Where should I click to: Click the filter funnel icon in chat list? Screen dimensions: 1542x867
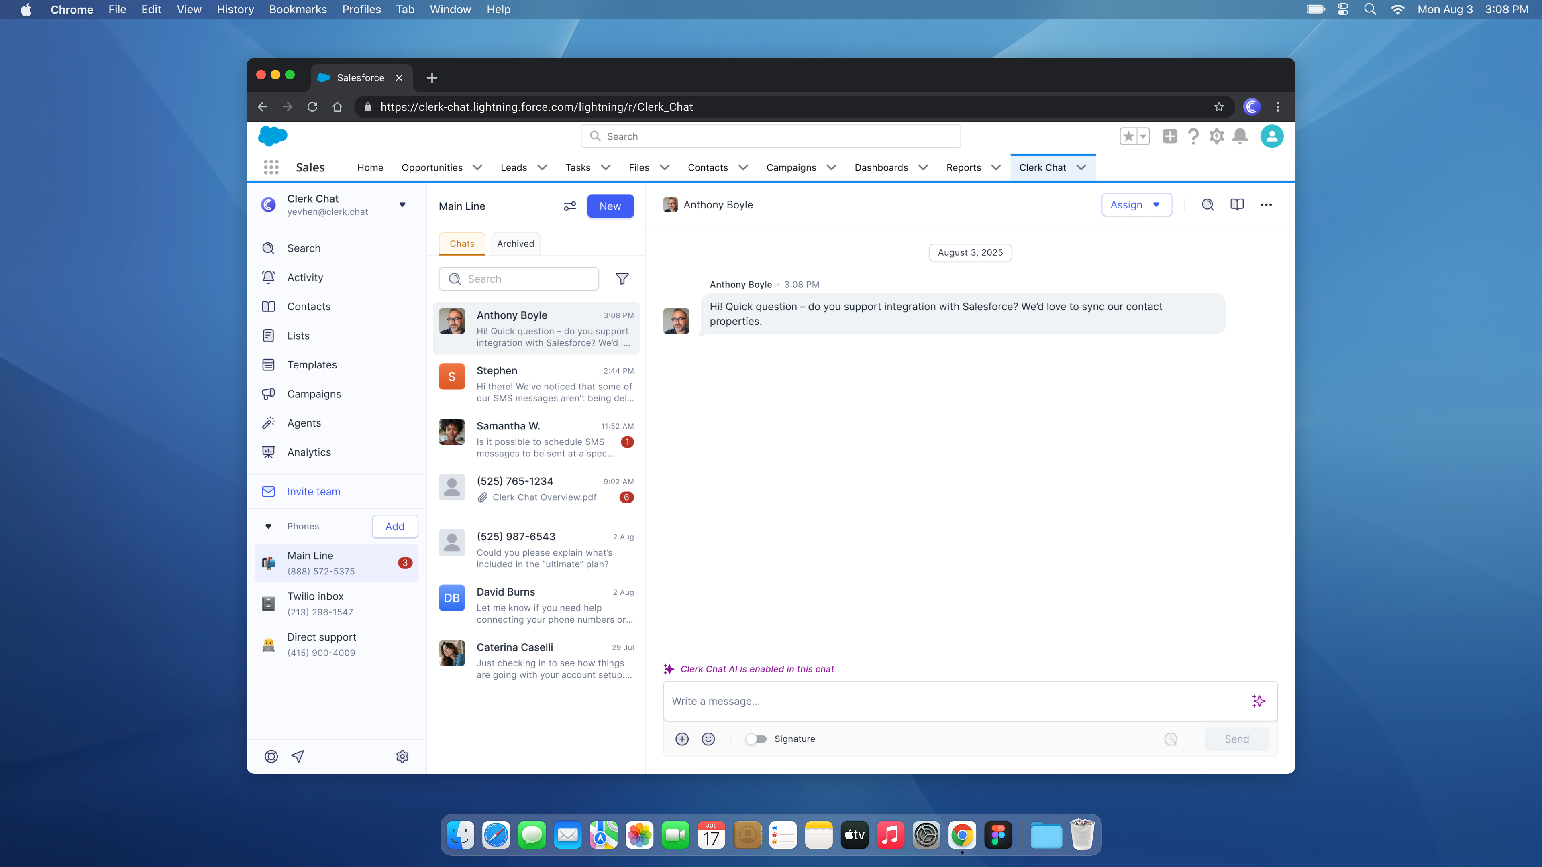(x=622, y=279)
